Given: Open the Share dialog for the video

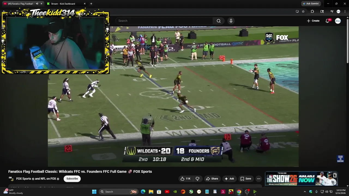Looking at the screenshot, I should pyautogui.click(x=212, y=179).
